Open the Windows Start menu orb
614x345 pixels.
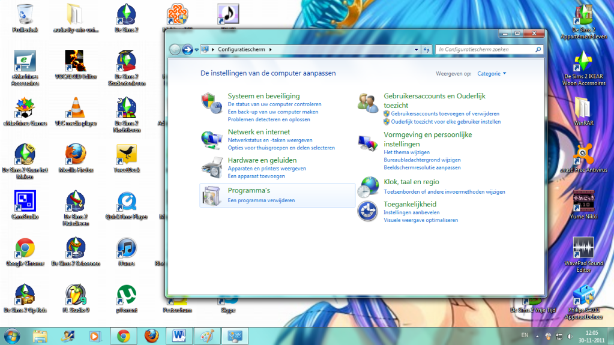click(x=11, y=335)
